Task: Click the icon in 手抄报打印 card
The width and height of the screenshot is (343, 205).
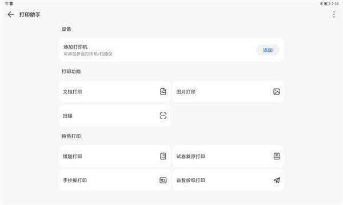Action: [x=163, y=180]
